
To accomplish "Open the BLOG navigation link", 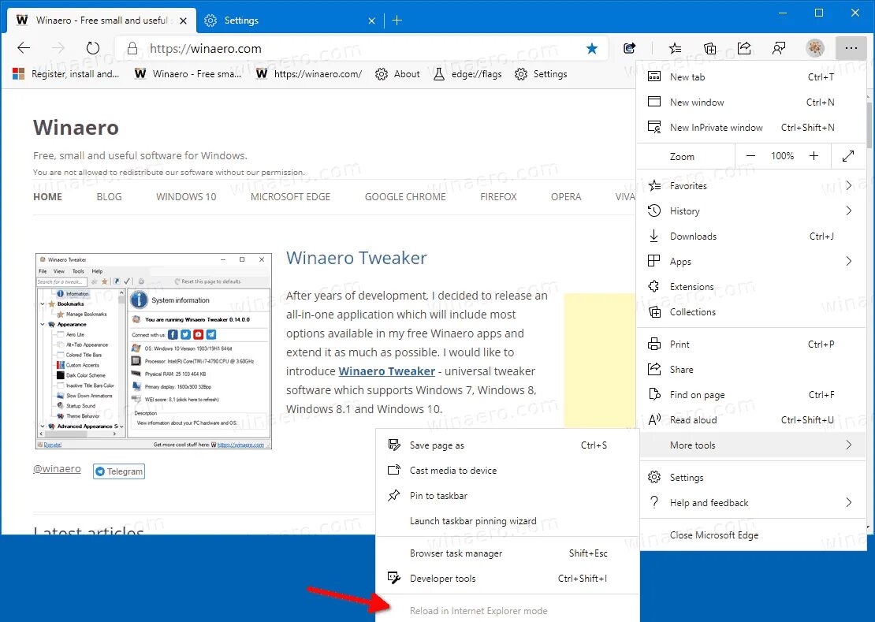I will pyautogui.click(x=109, y=197).
